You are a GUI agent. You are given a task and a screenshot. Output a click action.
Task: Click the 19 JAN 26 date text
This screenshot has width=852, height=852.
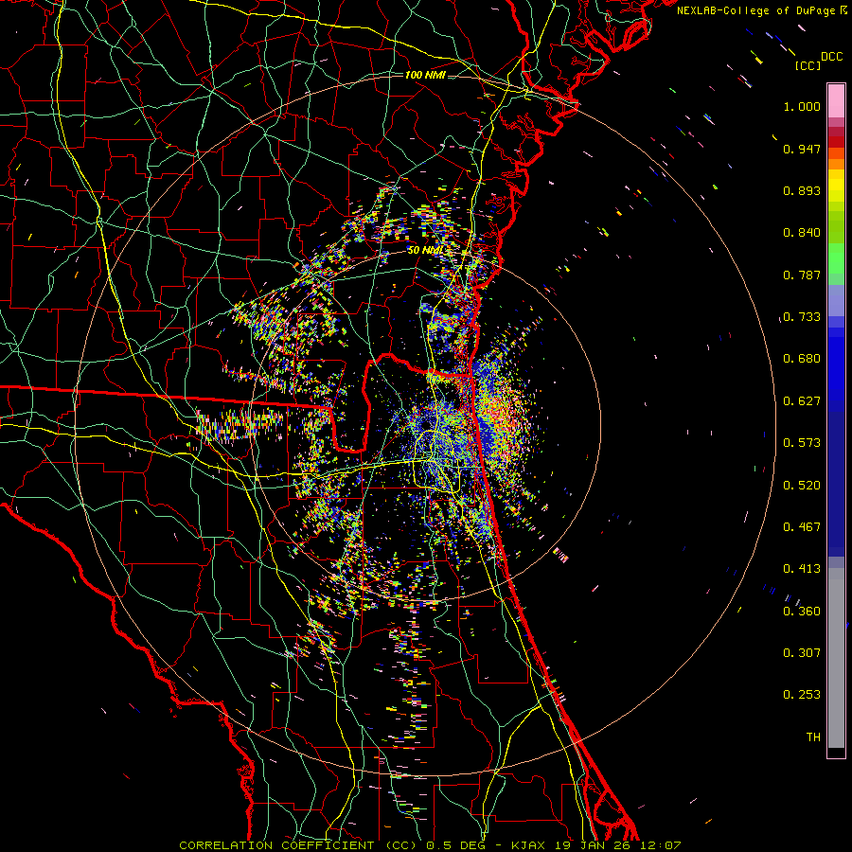click(595, 845)
